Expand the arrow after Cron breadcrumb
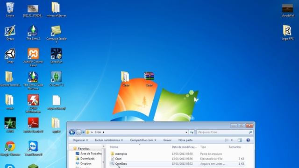This screenshot has height=168, width=299. (x=104, y=132)
